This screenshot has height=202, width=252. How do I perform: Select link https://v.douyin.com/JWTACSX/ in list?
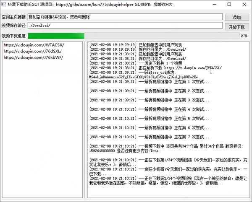[x=34, y=45]
